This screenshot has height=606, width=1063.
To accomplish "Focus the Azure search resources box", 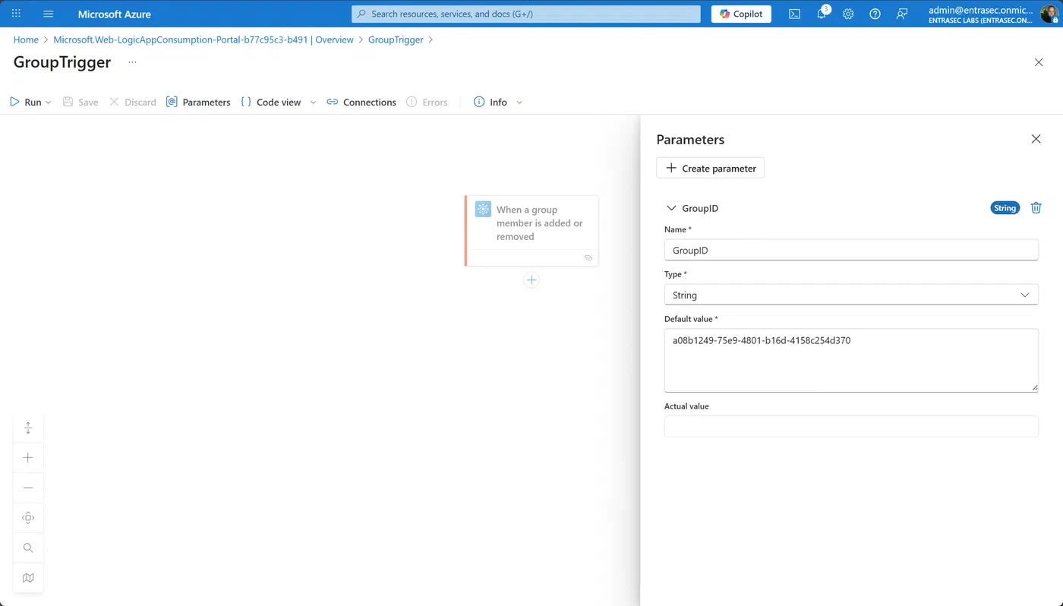I will 525,14.
